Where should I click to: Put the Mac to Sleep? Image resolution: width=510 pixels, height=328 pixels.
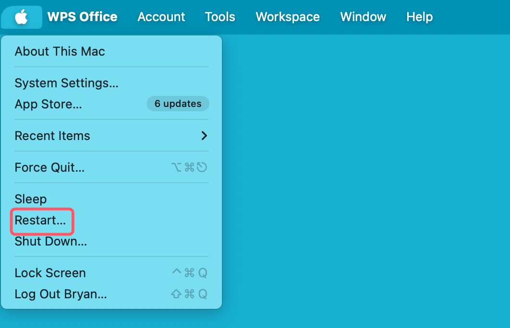31,199
